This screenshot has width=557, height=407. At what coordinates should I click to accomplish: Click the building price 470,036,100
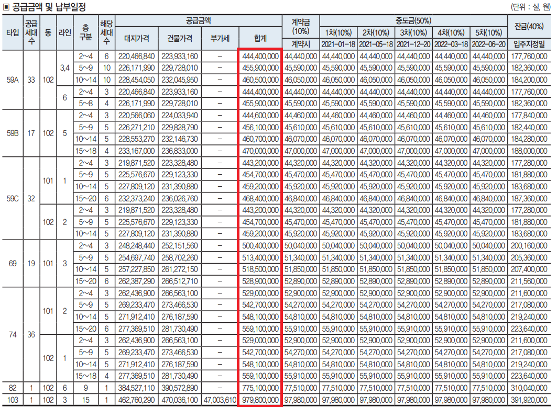click(x=179, y=400)
